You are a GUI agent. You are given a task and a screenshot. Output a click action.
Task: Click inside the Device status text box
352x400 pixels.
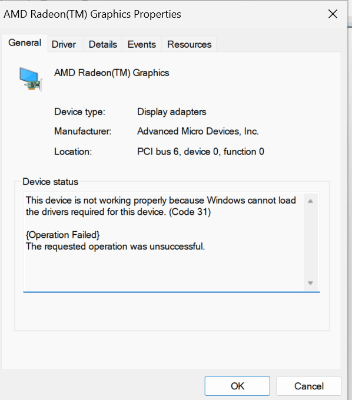[171, 242]
